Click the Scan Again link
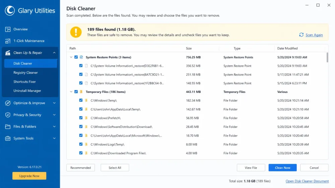The image size is (335, 188). [x=314, y=35]
